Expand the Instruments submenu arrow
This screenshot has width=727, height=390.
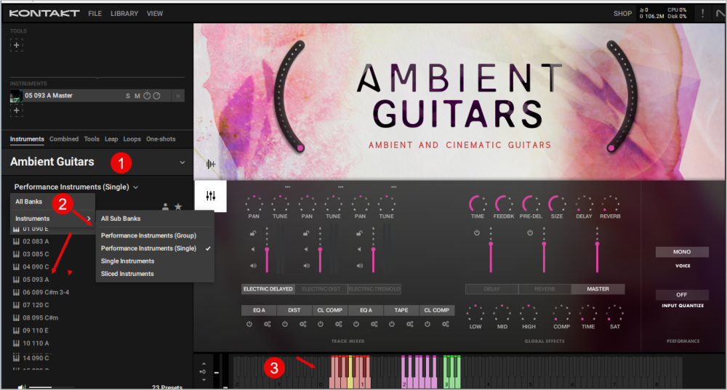[89, 219]
